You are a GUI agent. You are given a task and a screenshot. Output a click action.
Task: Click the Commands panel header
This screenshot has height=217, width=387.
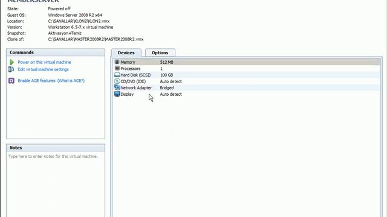coord(56,52)
